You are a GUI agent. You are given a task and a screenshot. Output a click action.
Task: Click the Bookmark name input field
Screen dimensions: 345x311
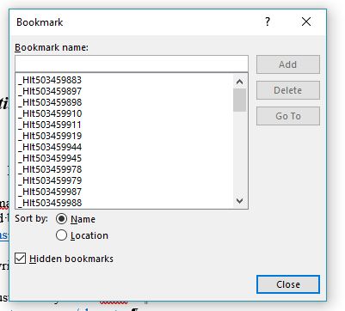click(132, 64)
